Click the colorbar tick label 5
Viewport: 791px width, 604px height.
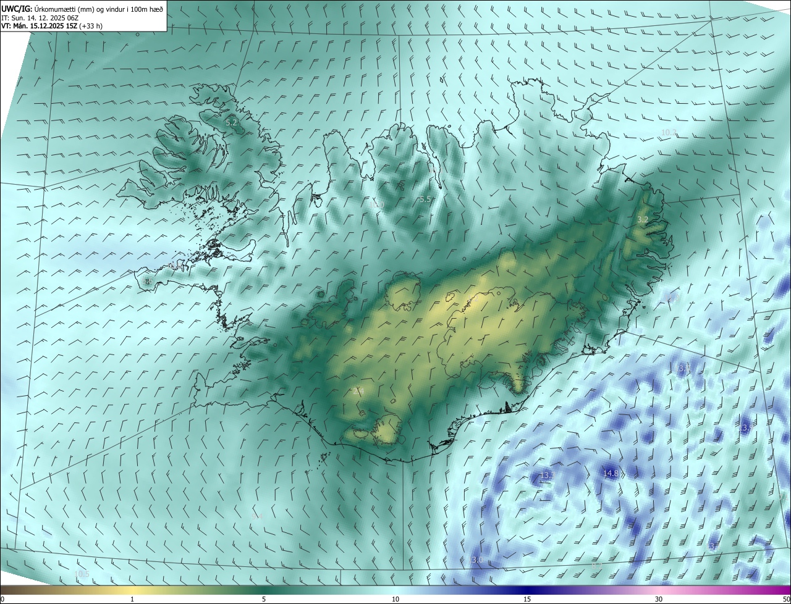pos(264,599)
